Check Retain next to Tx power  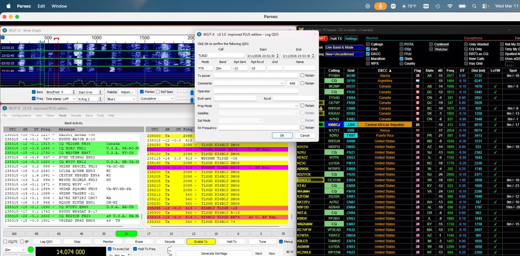[x=303, y=75]
